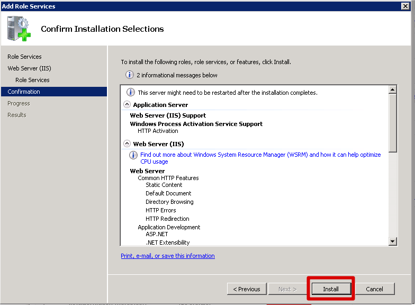This screenshot has width=415, height=305.
Task: Click the HTTP Activation entry
Action: 158,131
